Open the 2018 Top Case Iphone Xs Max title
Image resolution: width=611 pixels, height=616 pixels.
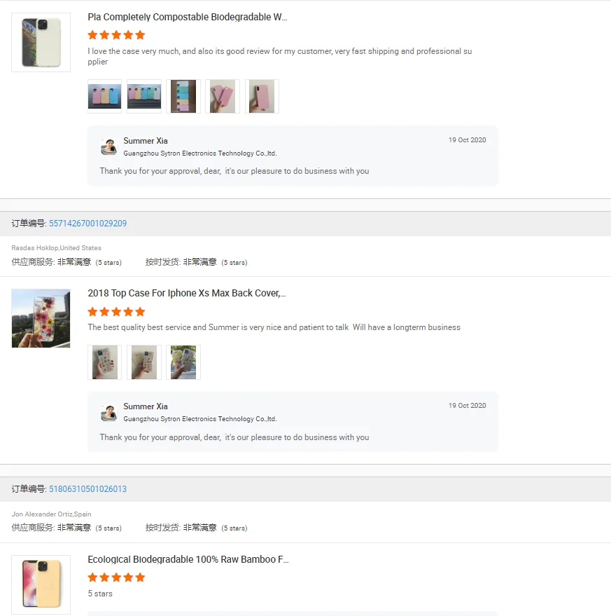[187, 293]
